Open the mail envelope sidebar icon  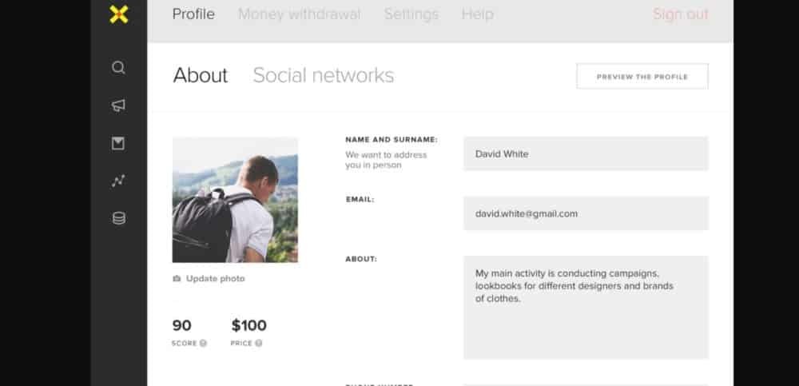point(118,144)
